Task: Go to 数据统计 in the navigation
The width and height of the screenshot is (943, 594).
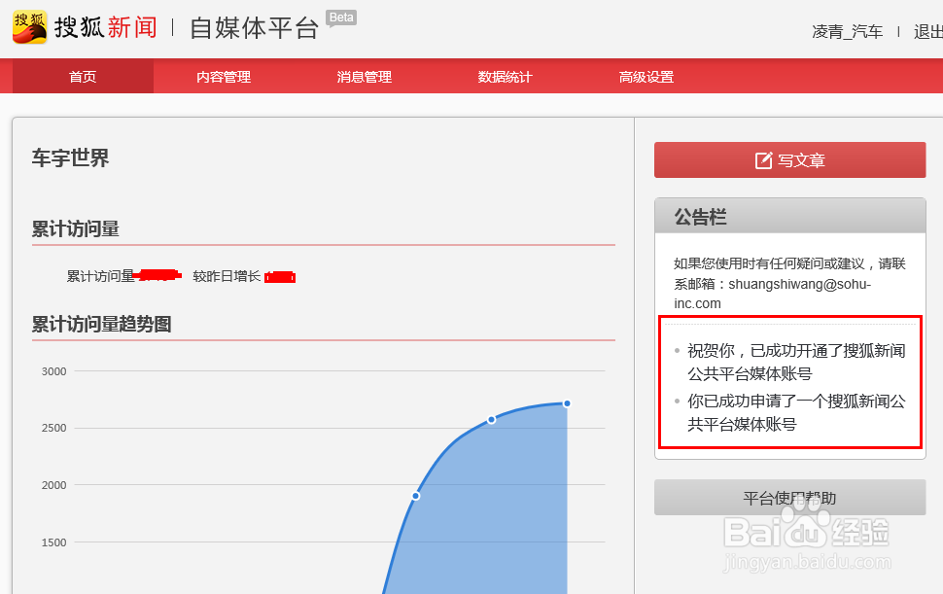Action: point(505,75)
